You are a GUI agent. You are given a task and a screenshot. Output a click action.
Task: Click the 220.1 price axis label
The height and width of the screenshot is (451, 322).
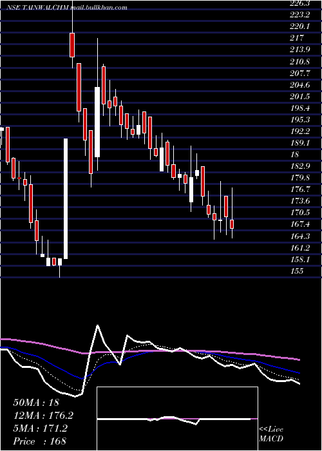pos(299,26)
